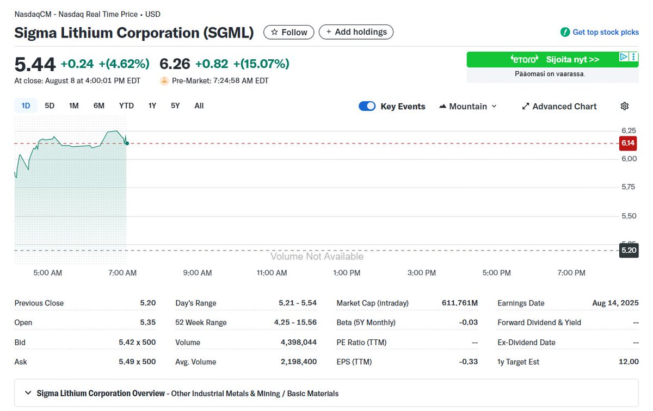Open the chart settings gear icon

click(x=624, y=106)
